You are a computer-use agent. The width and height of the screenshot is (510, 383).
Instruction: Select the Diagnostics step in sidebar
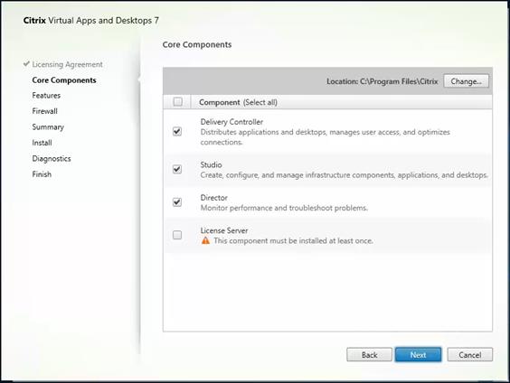tap(52, 158)
